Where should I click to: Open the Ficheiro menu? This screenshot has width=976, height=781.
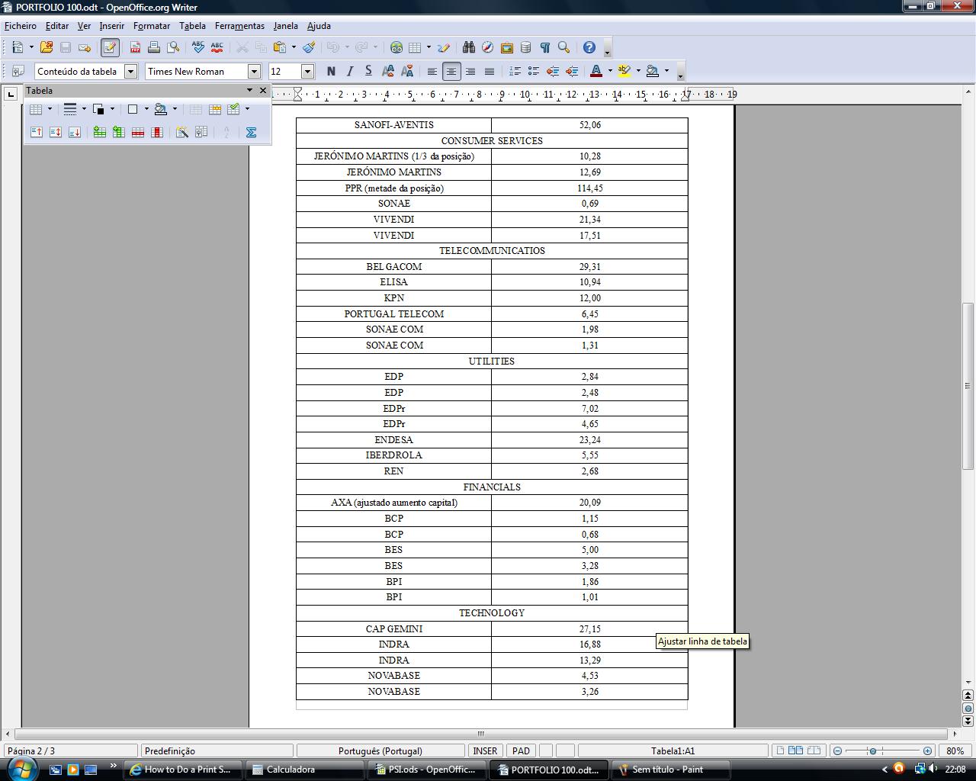click(x=21, y=26)
